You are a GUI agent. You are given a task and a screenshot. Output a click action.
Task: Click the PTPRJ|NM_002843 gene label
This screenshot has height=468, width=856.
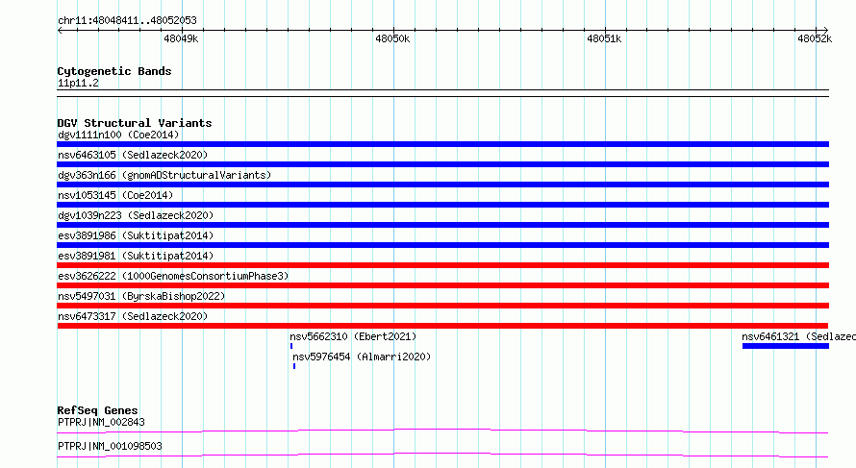[x=101, y=422]
